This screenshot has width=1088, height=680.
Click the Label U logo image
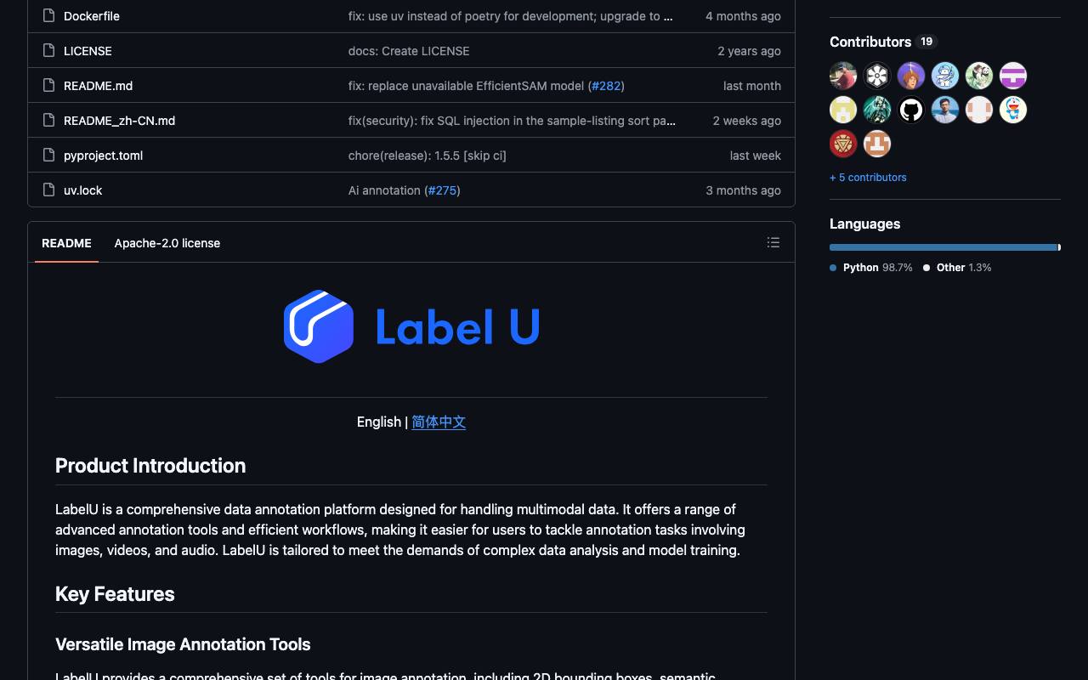point(412,326)
